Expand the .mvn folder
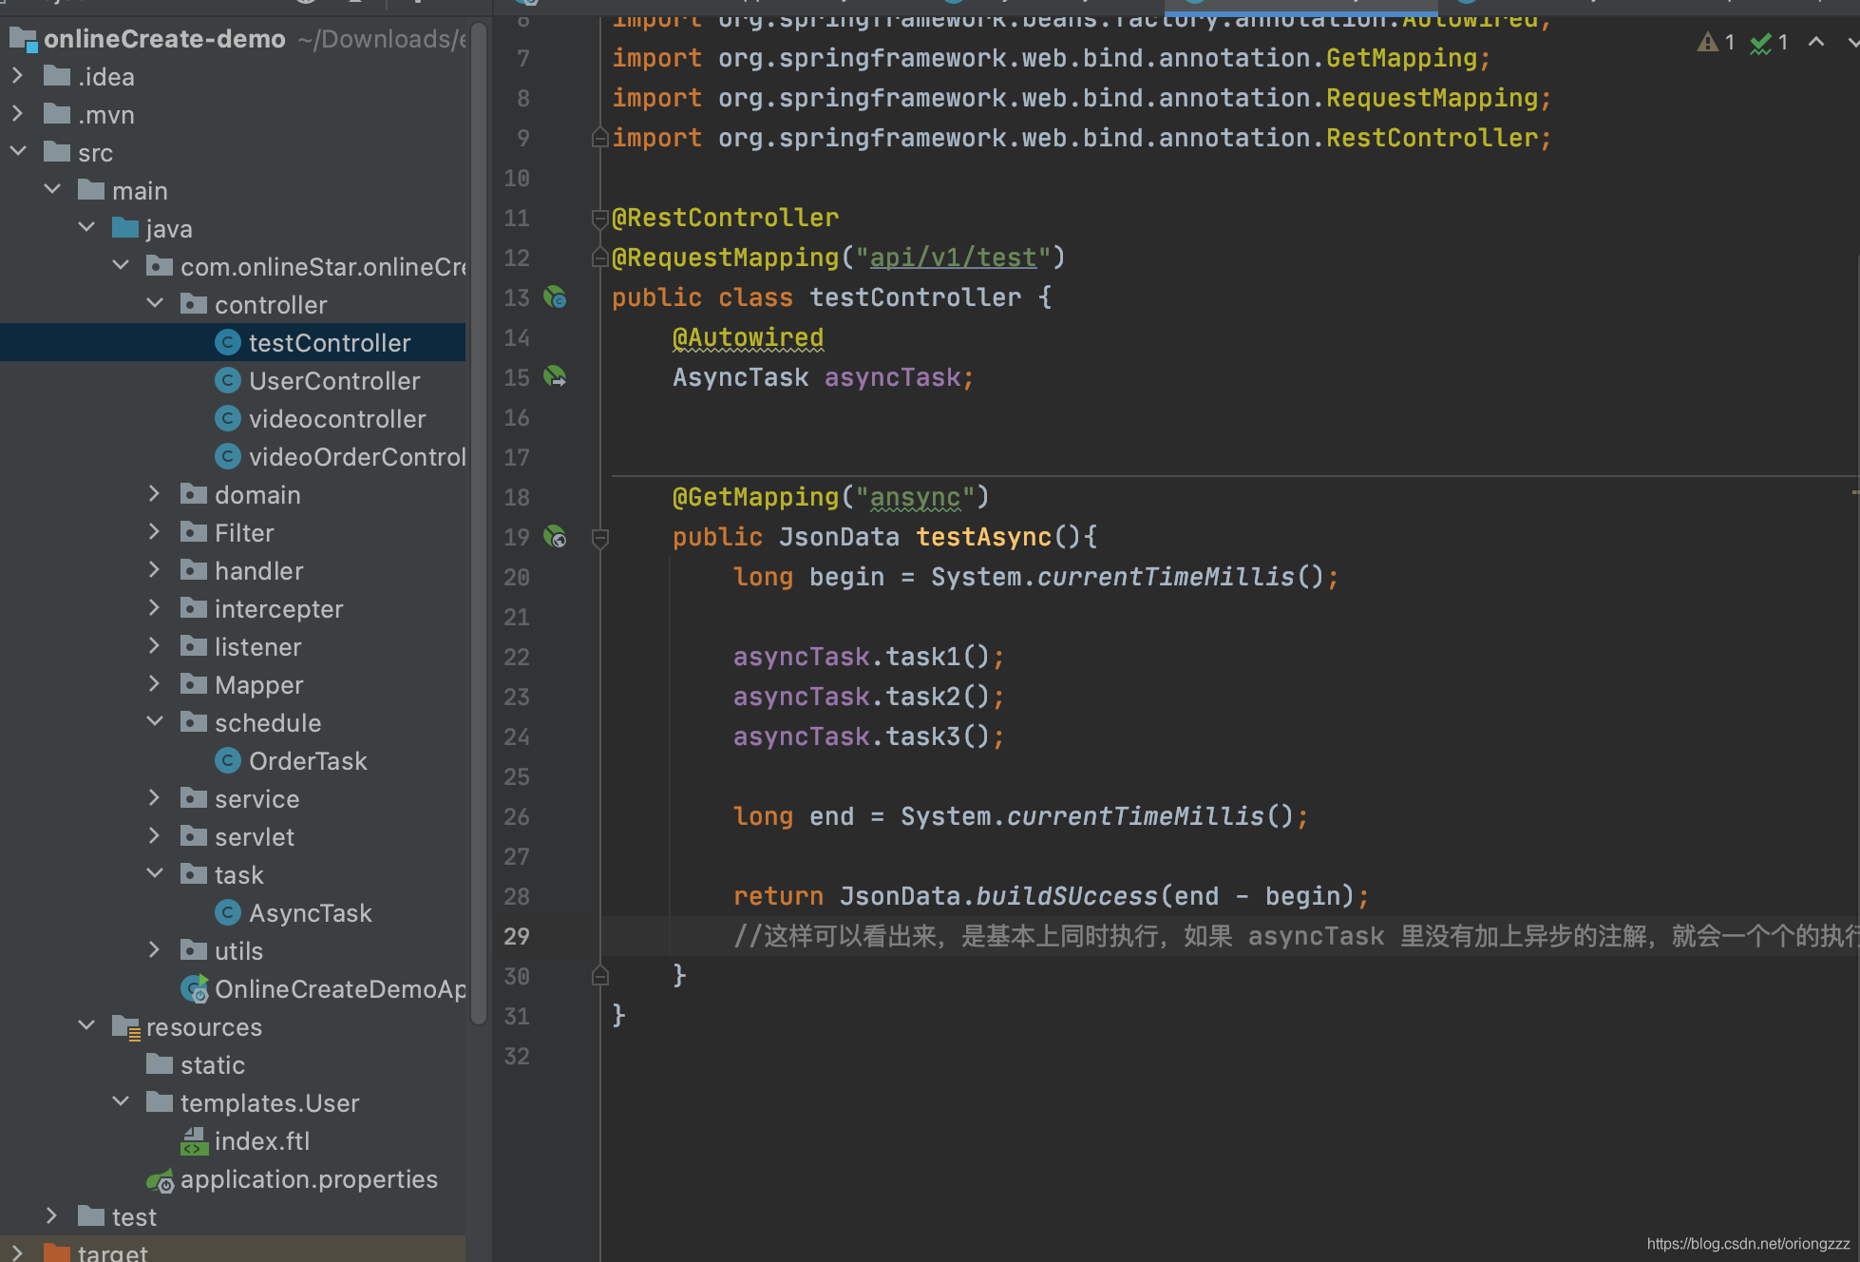The width and height of the screenshot is (1860, 1262). point(17,114)
